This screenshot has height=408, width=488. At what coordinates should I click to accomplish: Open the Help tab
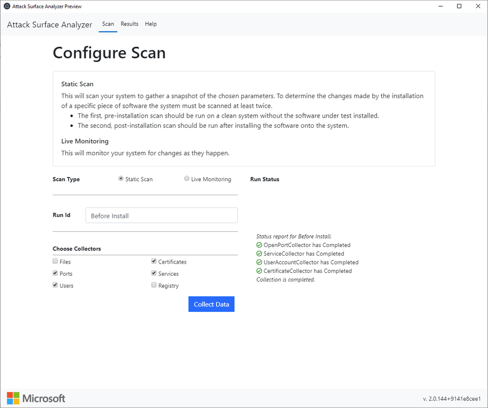tap(151, 24)
